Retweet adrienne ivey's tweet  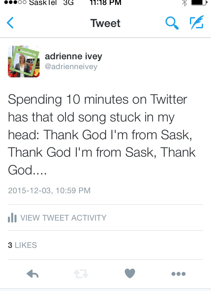81,274
